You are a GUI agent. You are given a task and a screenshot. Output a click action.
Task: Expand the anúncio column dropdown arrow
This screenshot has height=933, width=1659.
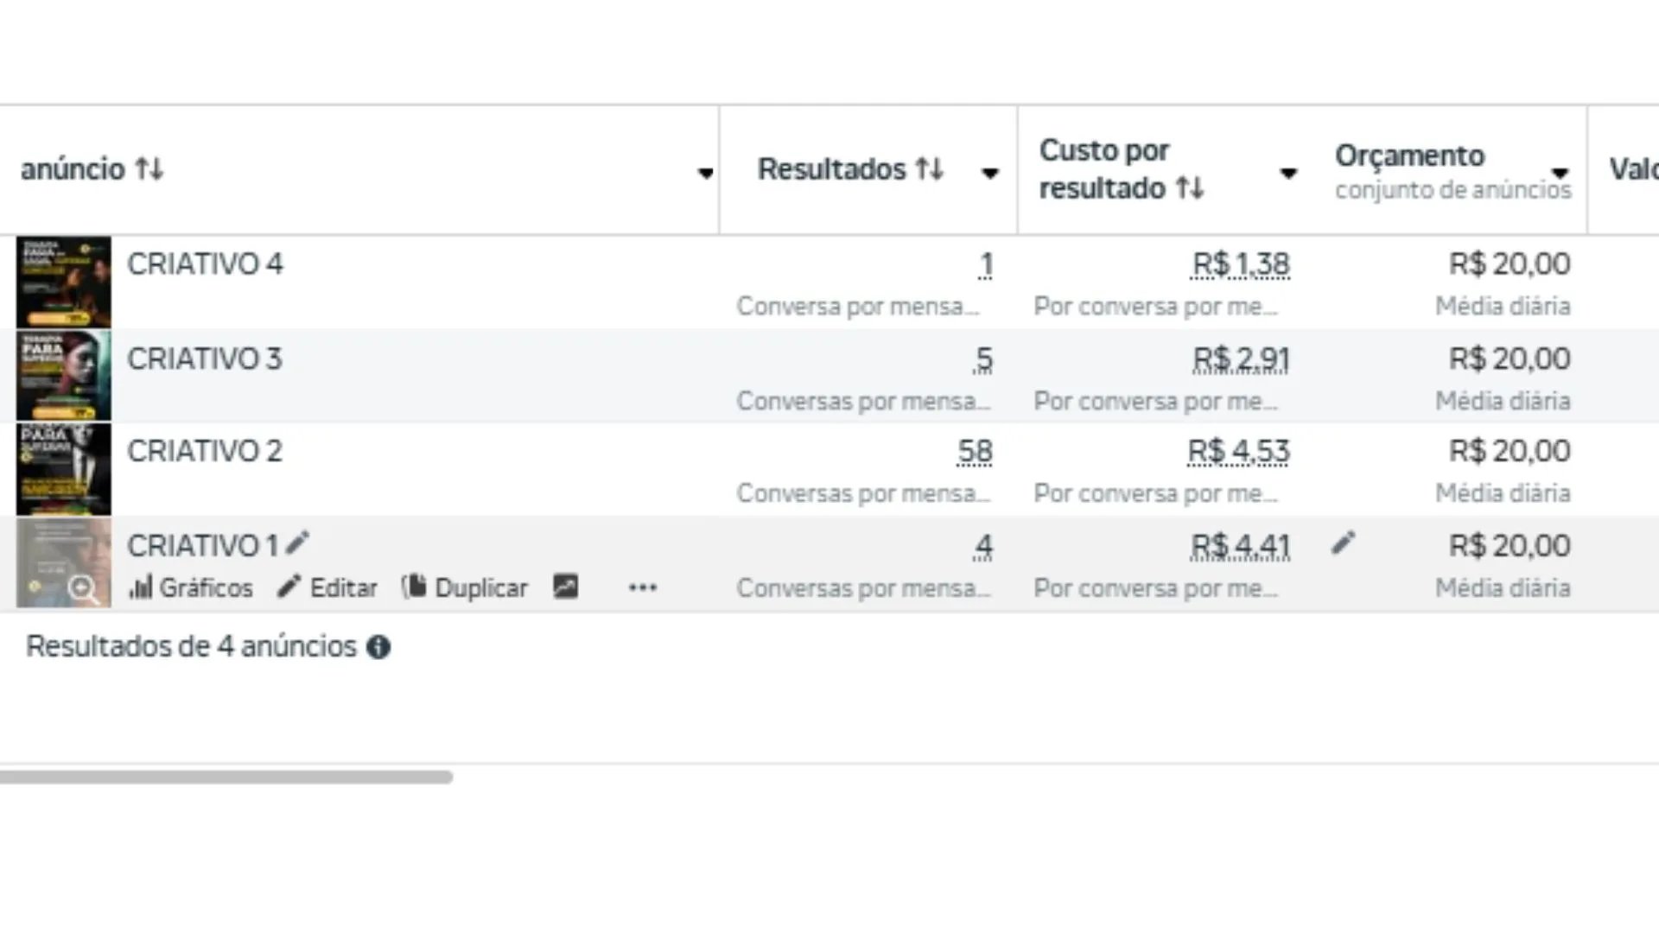[x=706, y=173]
